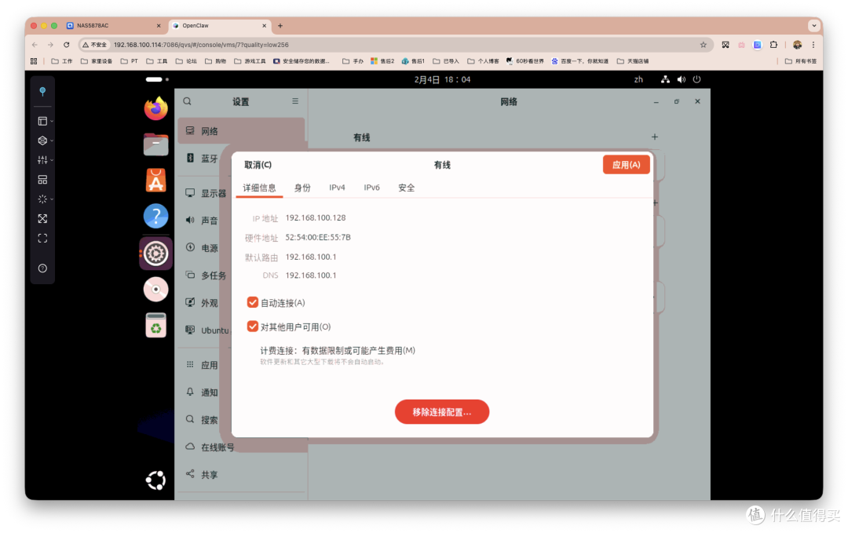
Task: Switch to the 详细信息 tab
Action: 259,188
